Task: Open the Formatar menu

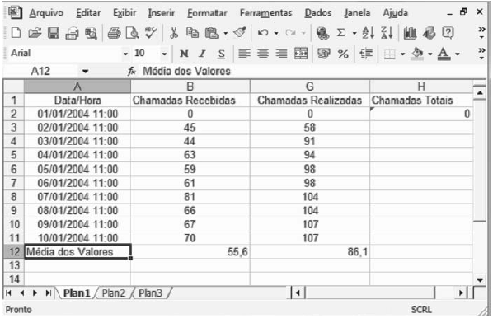Action: coord(207,13)
